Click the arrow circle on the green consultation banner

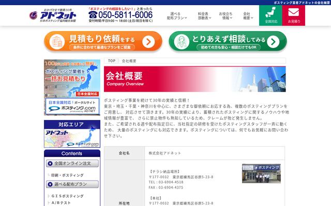[273, 42]
